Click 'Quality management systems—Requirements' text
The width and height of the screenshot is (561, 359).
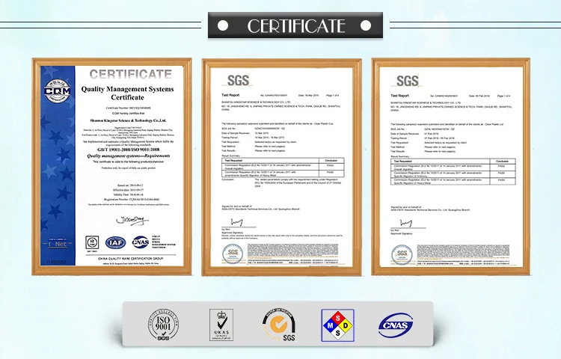[x=129, y=156]
